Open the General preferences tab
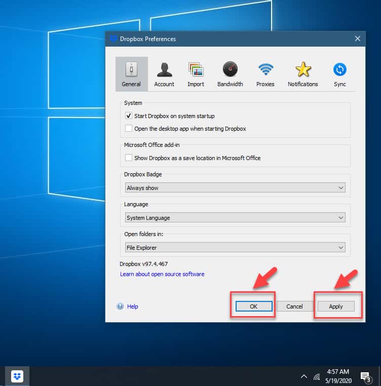This screenshot has width=381, height=386. [132, 74]
